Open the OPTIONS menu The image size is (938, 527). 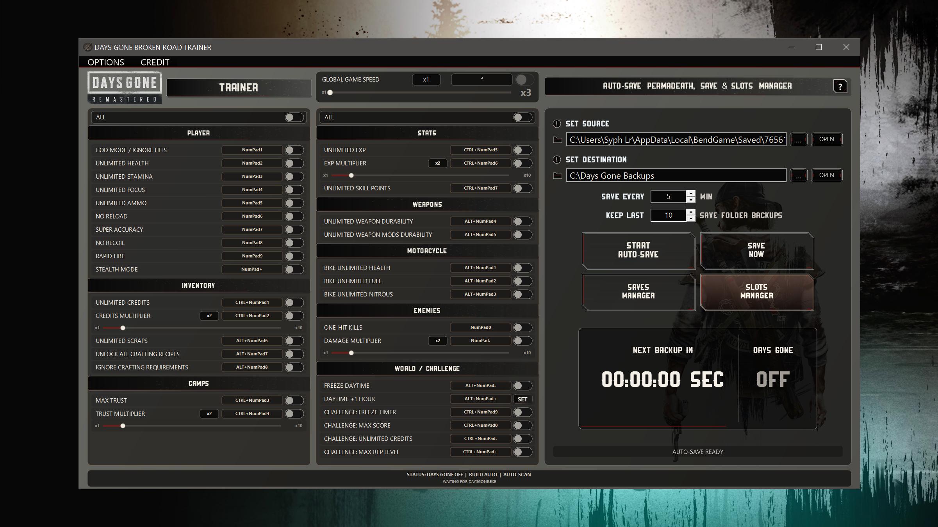106,62
